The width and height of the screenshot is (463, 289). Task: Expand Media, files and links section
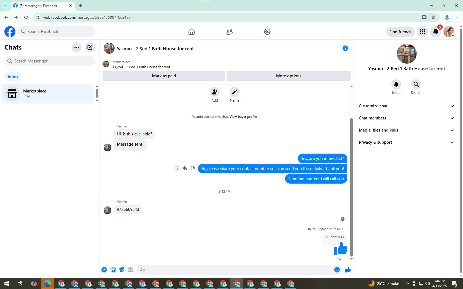[x=407, y=130]
